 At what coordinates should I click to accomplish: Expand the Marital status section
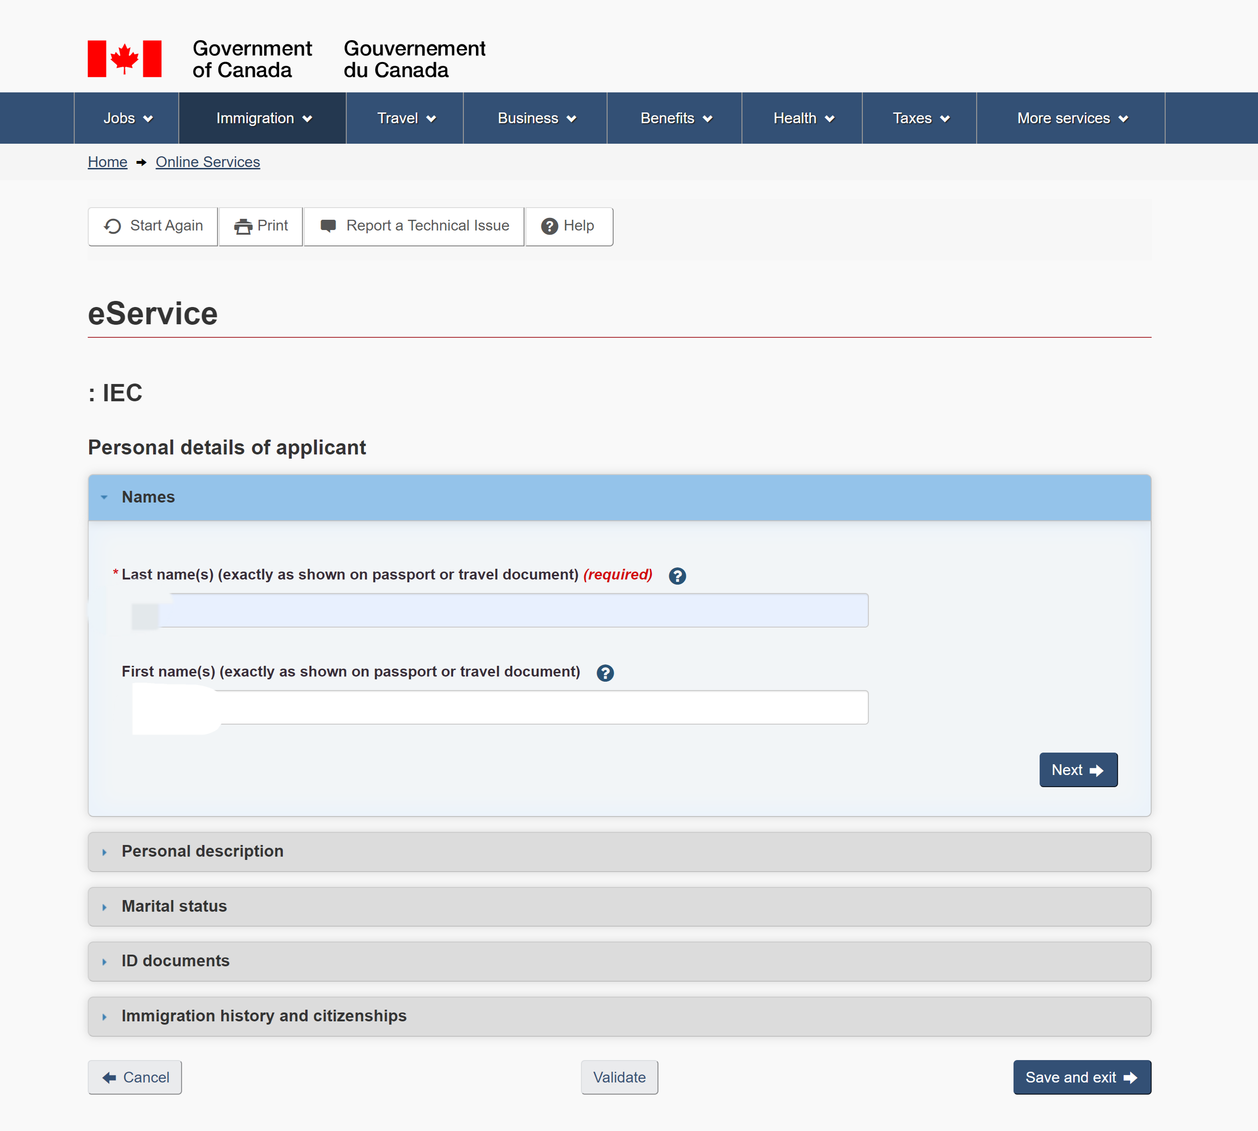(174, 906)
